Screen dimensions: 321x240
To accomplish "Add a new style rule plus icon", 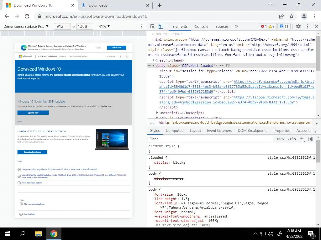I will point(302,139).
